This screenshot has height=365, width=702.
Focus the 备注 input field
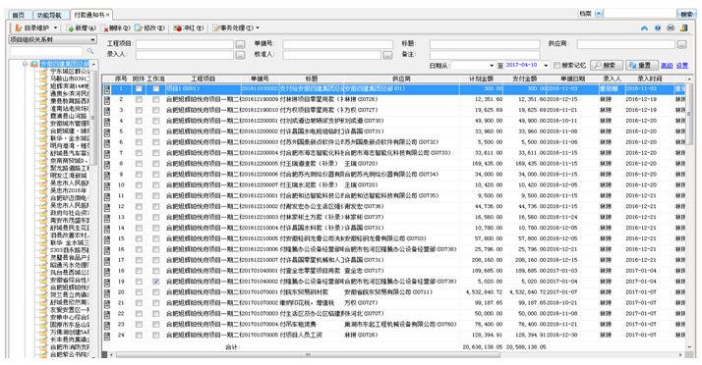[485, 55]
